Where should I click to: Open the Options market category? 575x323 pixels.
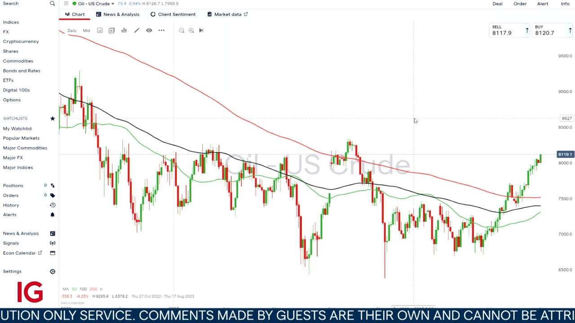click(x=12, y=100)
